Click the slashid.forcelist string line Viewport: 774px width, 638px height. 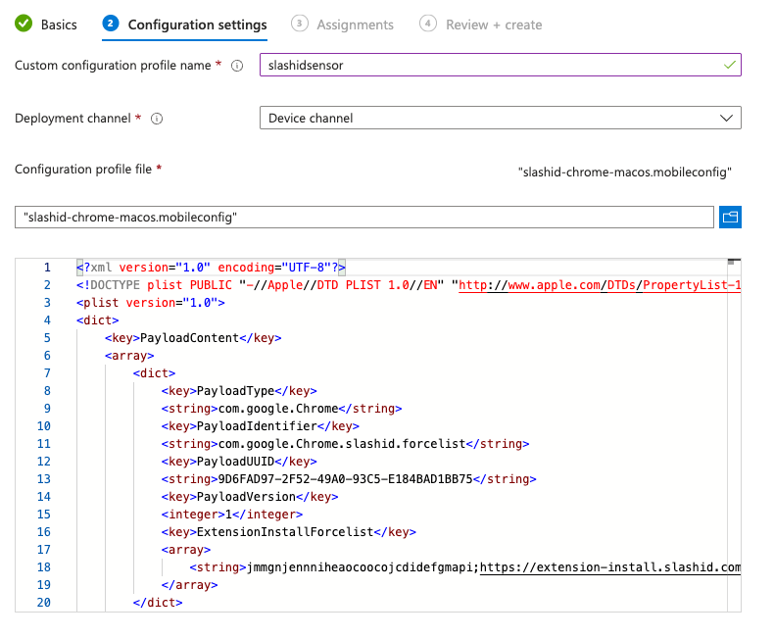[x=345, y=444]
